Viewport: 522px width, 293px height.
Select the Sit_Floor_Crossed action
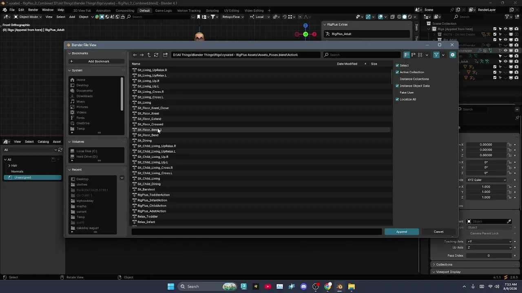150,125
